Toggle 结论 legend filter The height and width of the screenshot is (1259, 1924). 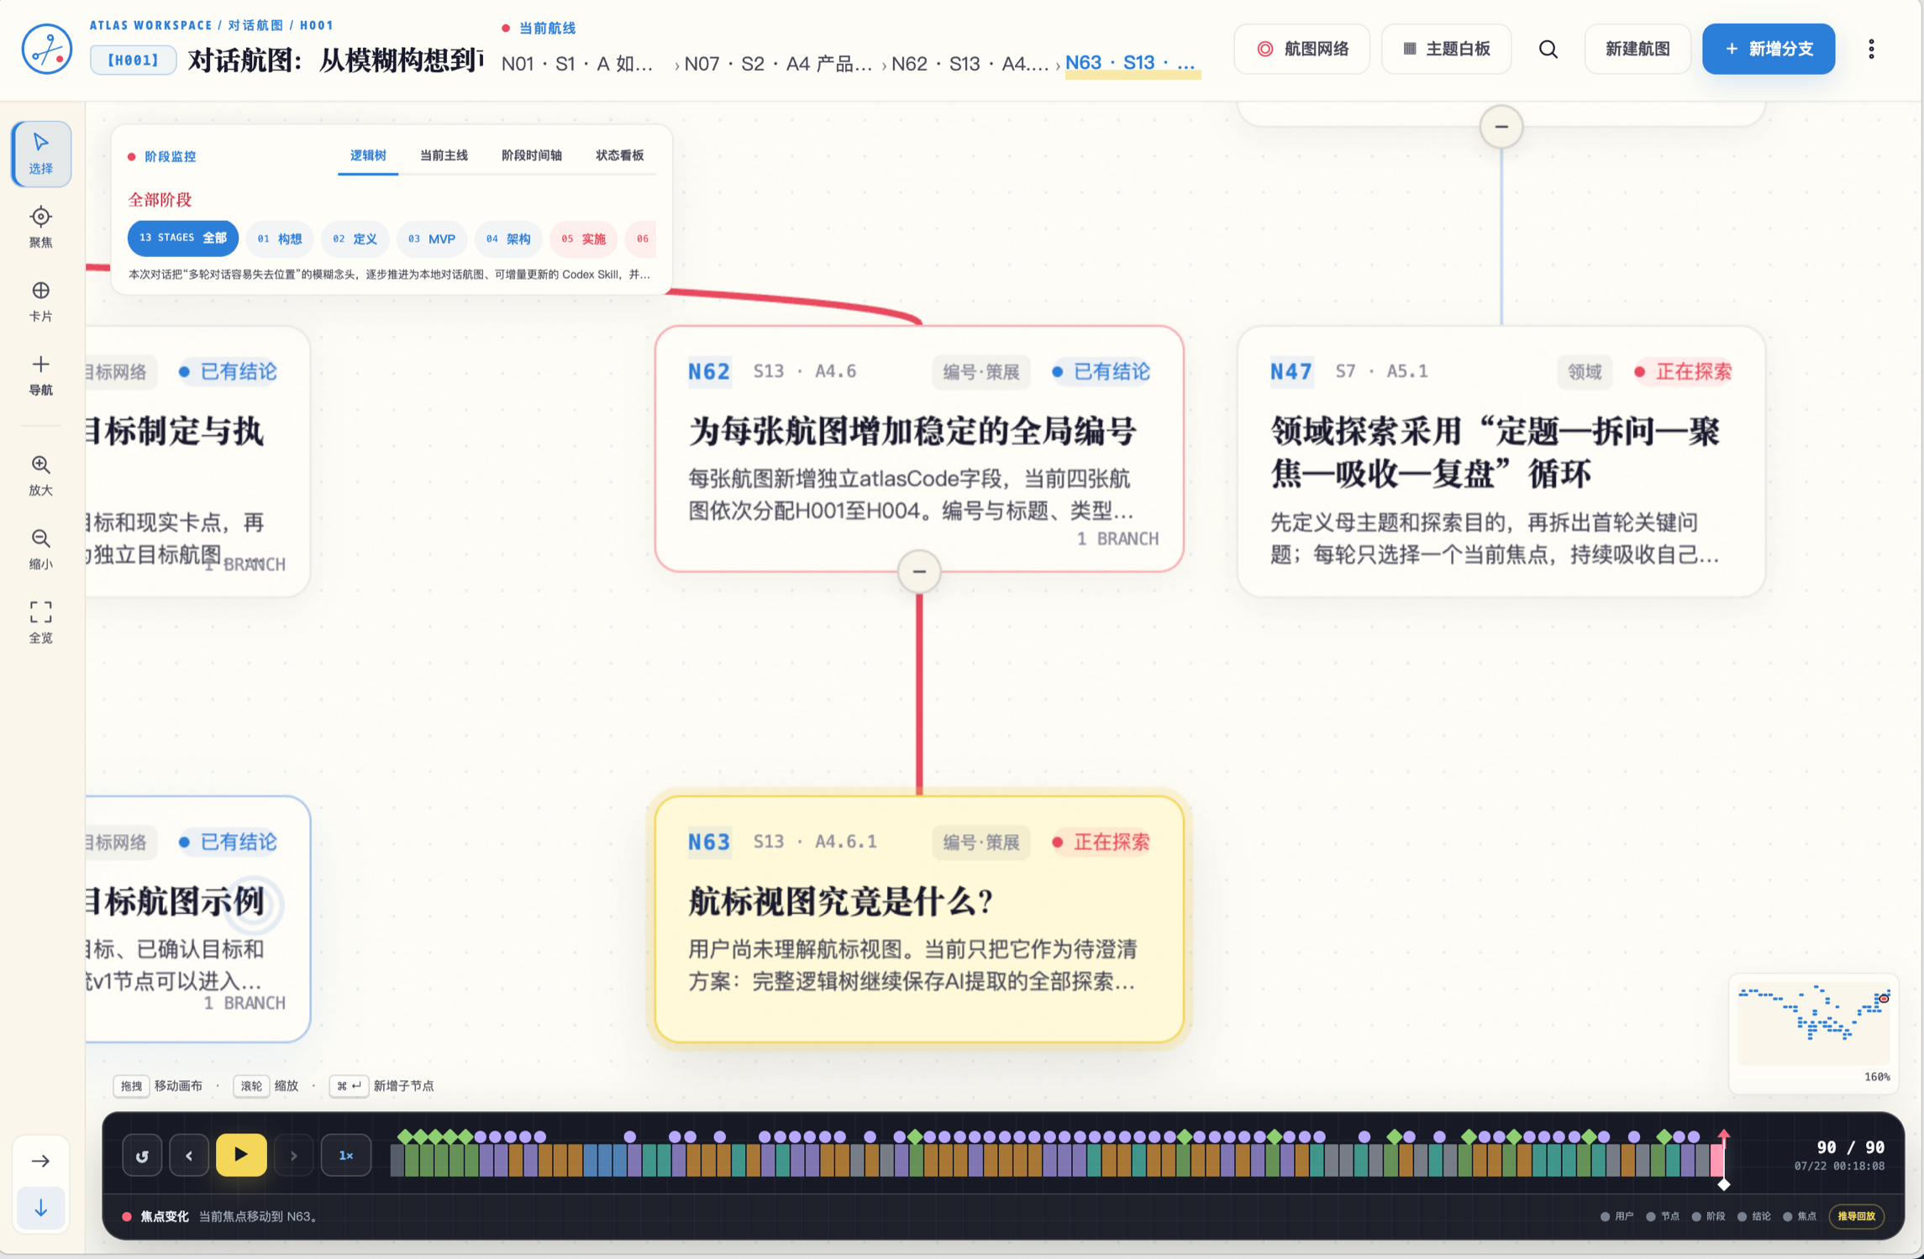1753,1216
